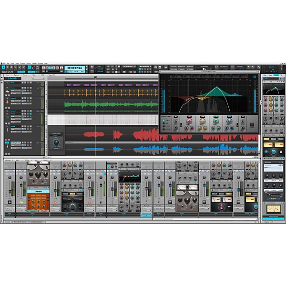Click the Guitar 2 track guitar icon
This screenshot has width=286, height=286.
(7, 102)
